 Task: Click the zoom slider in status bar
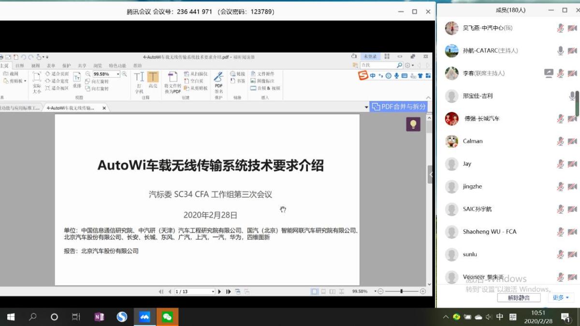coord(402,291)
